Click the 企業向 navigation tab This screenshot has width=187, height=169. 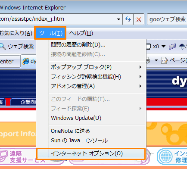coord(23,102)
